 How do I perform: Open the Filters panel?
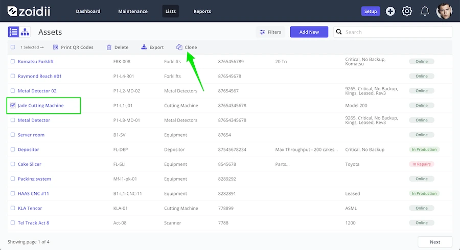tap(270, 32)
